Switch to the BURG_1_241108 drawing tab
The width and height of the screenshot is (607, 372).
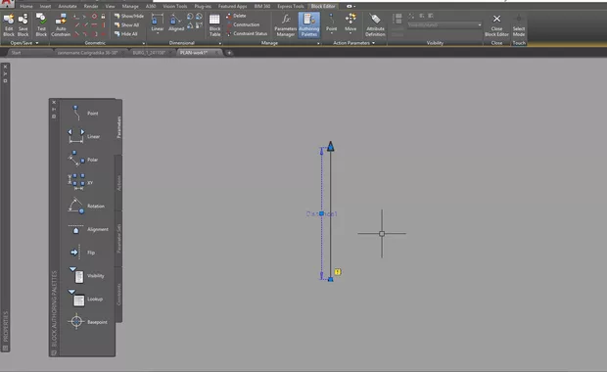point(149,53)
